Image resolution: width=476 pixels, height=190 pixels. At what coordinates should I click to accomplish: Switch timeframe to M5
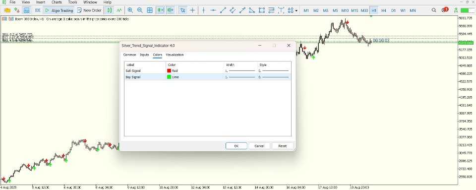click(x=335, y=10)
